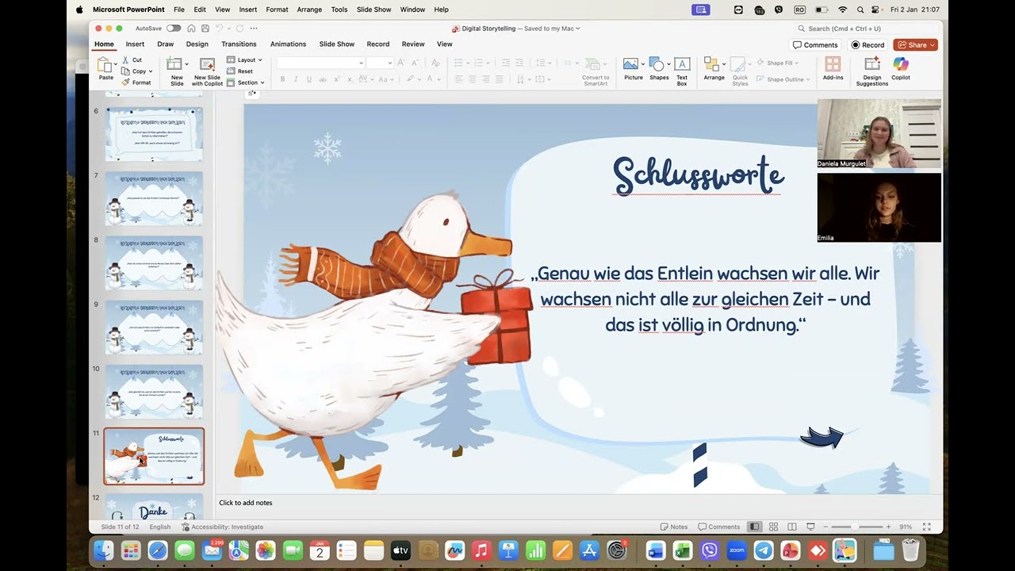The height and width of the screenshot is (571, 1015).
Task: Select slide 10 thumbnail
Action: tap(154, 392)
